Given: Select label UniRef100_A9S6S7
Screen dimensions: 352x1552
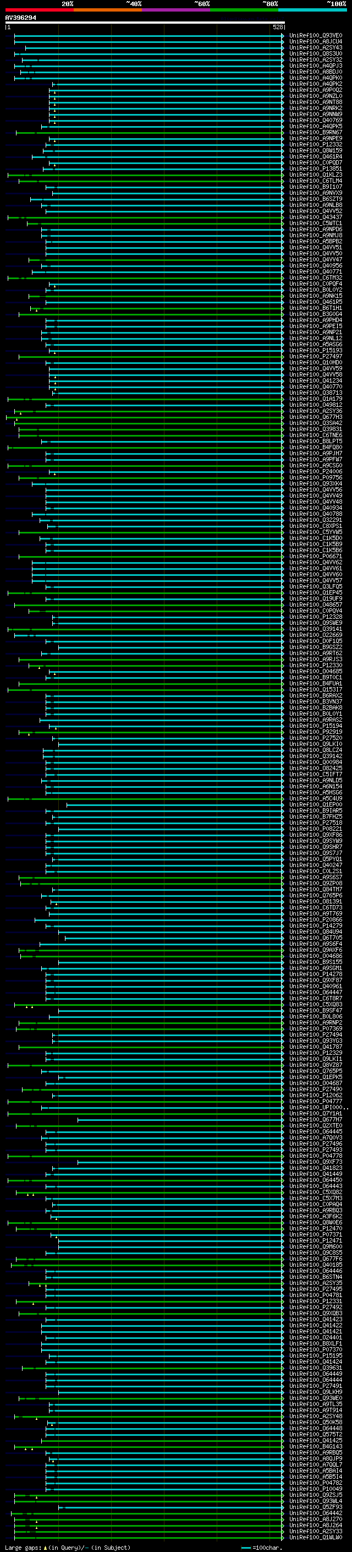Looking at the screenshot, I should pyautogui.click(x=316, y=877).
